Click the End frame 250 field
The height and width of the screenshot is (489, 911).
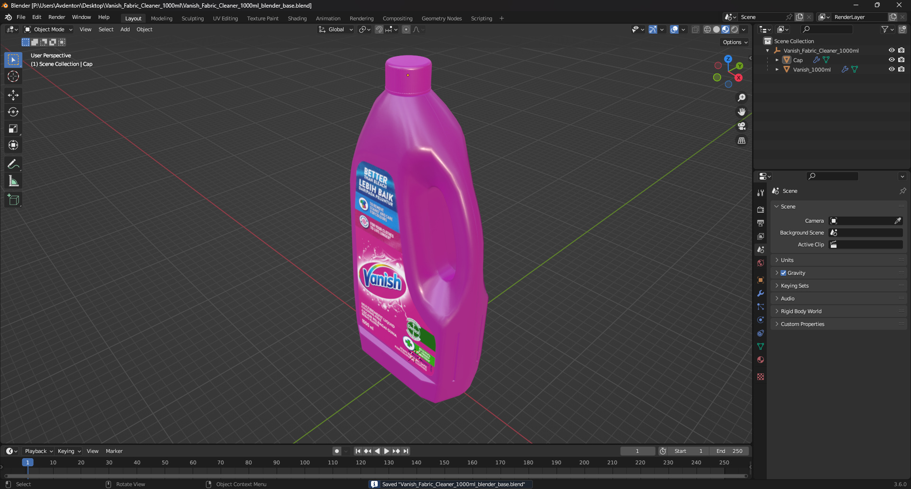(730, 451)
